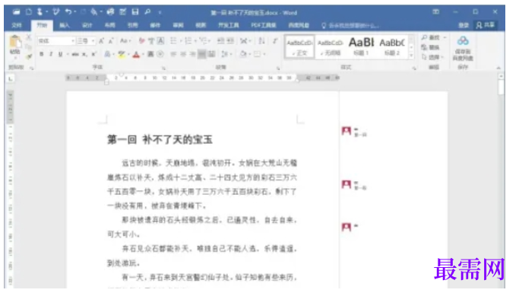The image size is (519, 293).
Task: Click the Clear Formatting eraser icon
Action: pos(141,41)
